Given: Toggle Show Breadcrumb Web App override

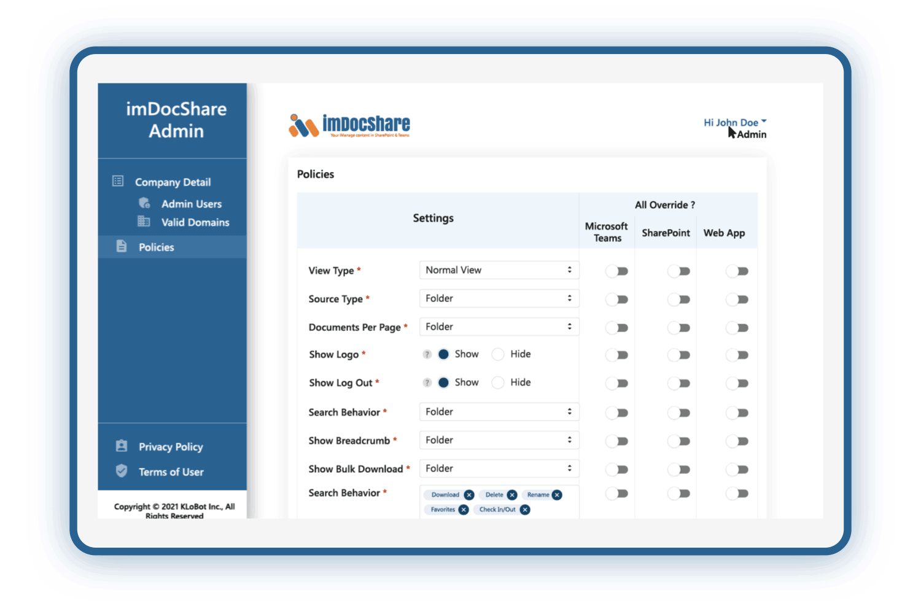Looking at the screenshot, I should pos(737,441).
